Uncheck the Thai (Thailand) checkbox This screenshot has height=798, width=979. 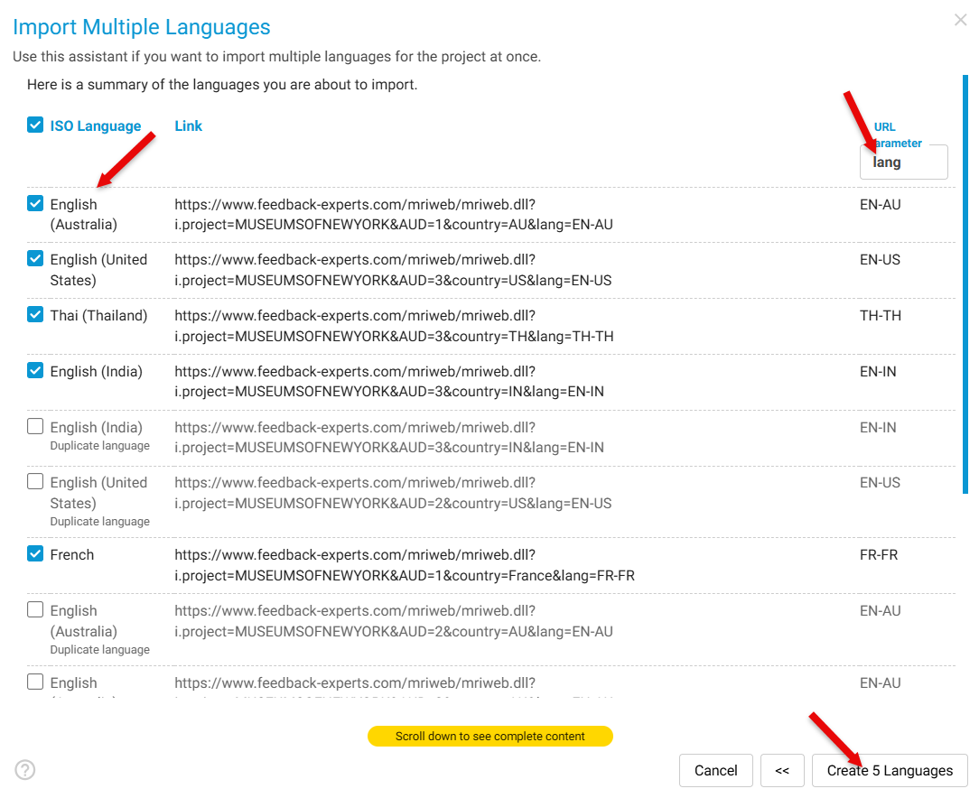pyautogui.click(x=35, y=315)
